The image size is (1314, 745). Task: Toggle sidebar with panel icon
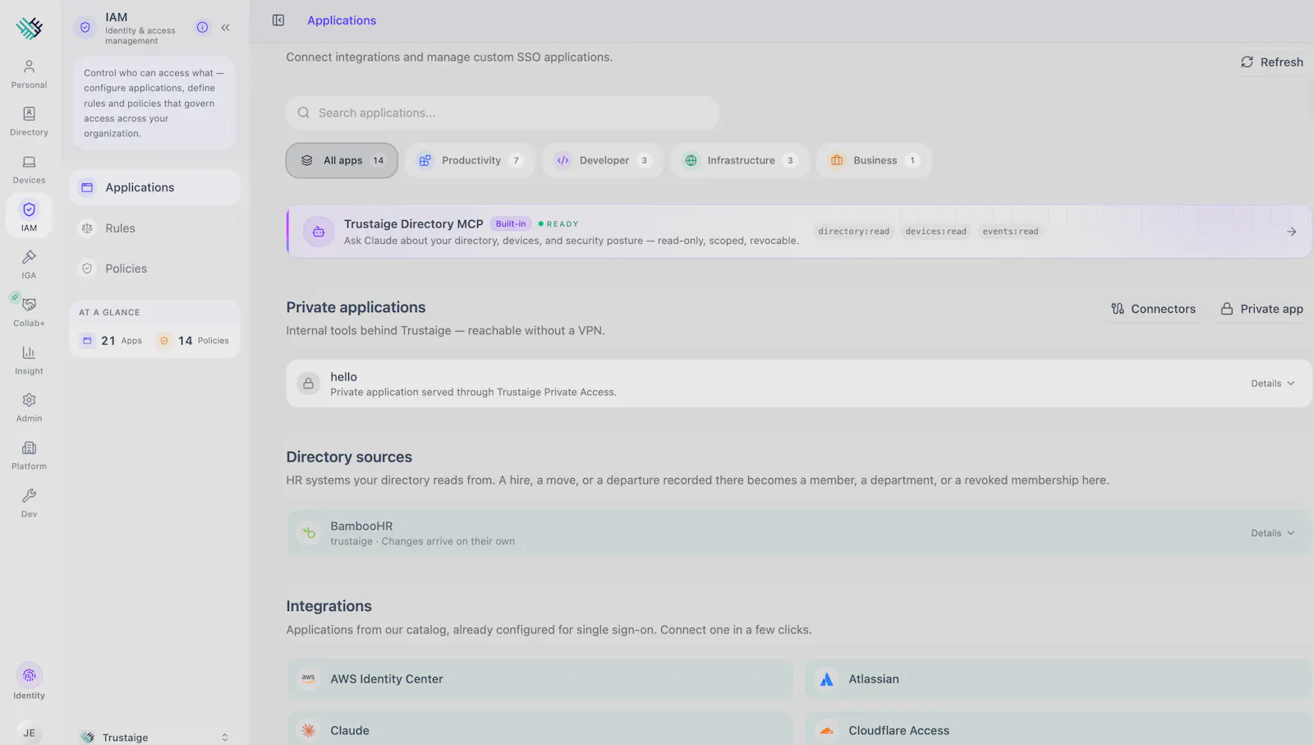(x=278, y=20)
